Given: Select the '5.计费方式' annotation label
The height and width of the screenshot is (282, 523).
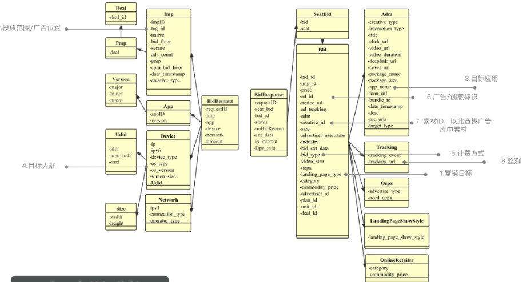Looking at the screenshot, I should pyautogui.click(x=467, y=154).
